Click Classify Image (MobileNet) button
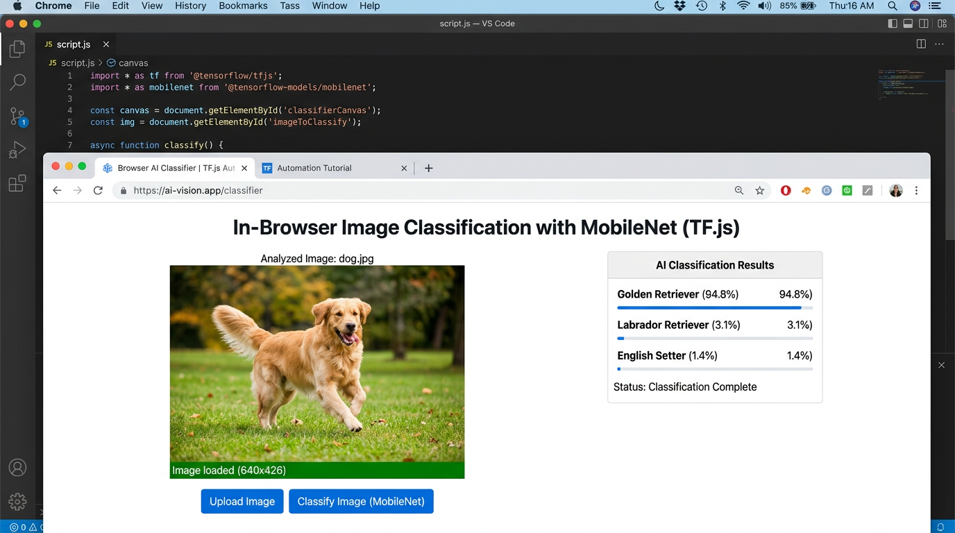The image size is (955, 533). (x=361, y=501)
